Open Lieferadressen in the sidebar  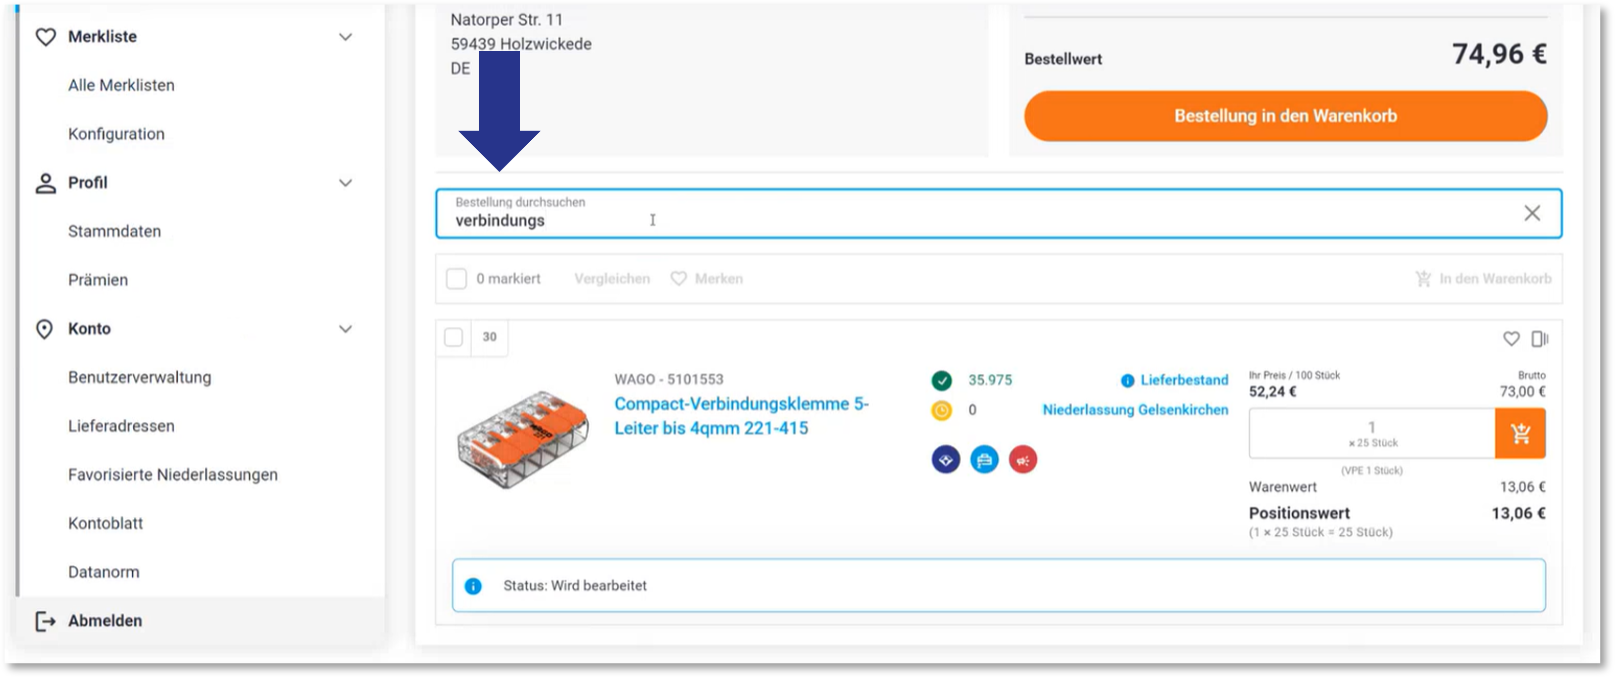(122, 426)
